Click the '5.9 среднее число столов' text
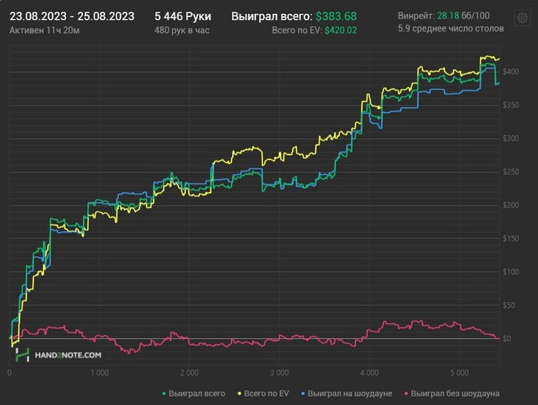 tap(451, 28)
